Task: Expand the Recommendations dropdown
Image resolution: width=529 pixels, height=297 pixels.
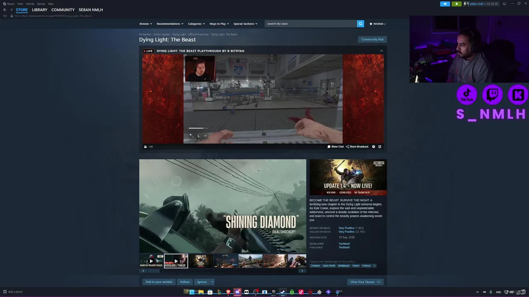Action: [x=170, y=24]
